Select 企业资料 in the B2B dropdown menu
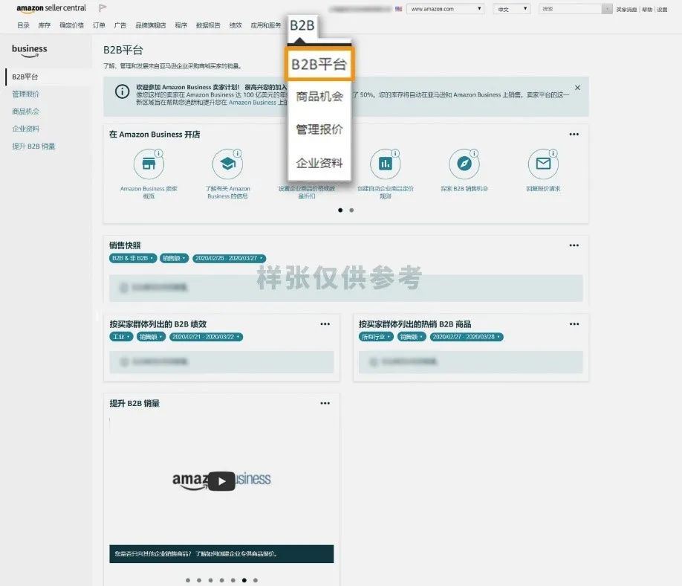 pos(319,163)
